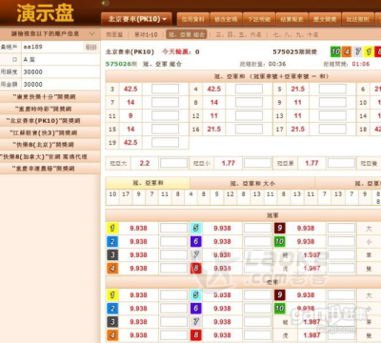Viewport: 381px width, 343px height.
Task: Open the 信用資料 credit info menu
Action: tap(192, 19)
